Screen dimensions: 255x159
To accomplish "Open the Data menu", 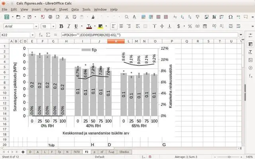I will coord(75,10).
